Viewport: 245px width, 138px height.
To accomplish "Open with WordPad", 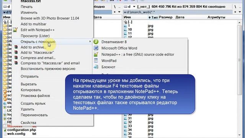I will click(x=109, y=61).
